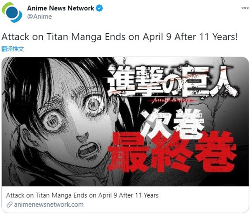Click the white 進撃の巨人 logo in the image
The width and height of the screenshot is (251, 215).
pyautogui.click(x=171, y=81)
